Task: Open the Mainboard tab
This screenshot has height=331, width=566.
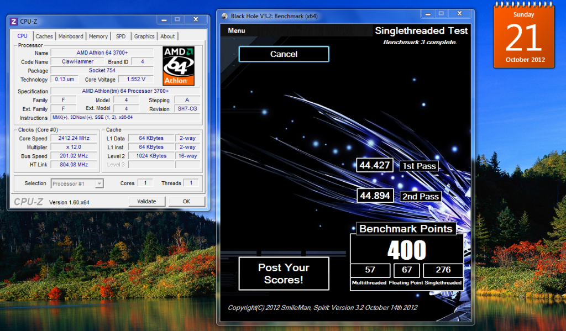Action: [x=71, y=36]
